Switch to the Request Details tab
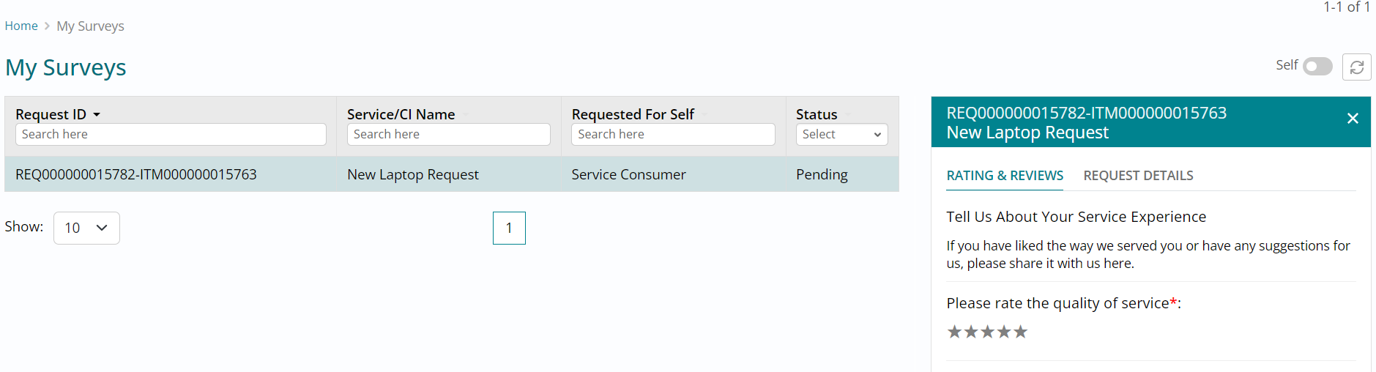 [1138, 176]
